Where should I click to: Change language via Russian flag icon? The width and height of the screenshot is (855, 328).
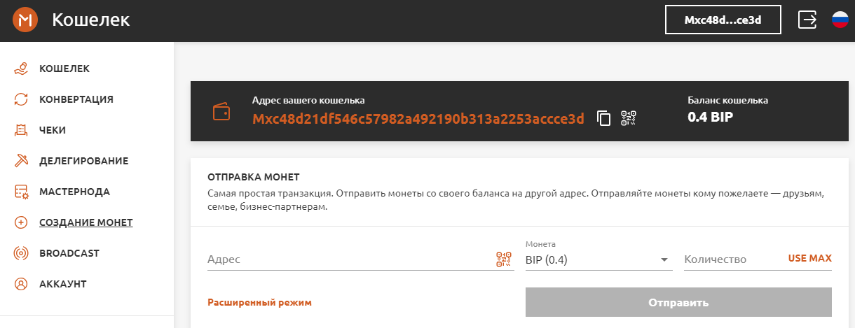click(x=840, y=20)
